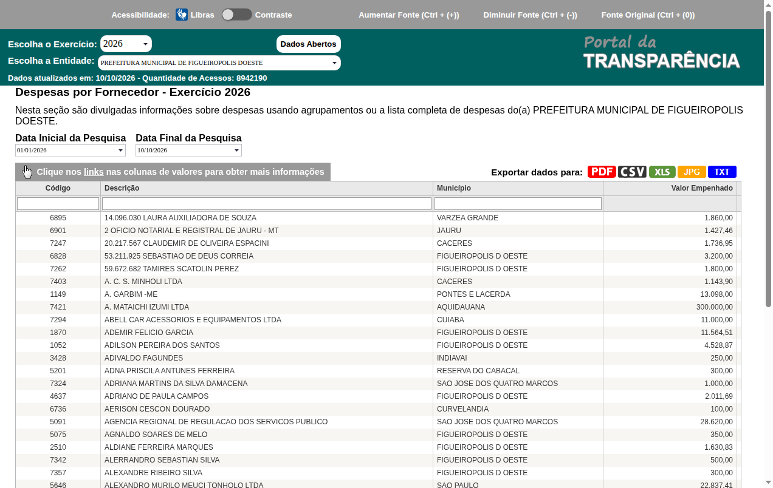Click value 250,00 for Adivaldo Fagundes
Viewport: 773px width, 488px height.
(721, 358)
